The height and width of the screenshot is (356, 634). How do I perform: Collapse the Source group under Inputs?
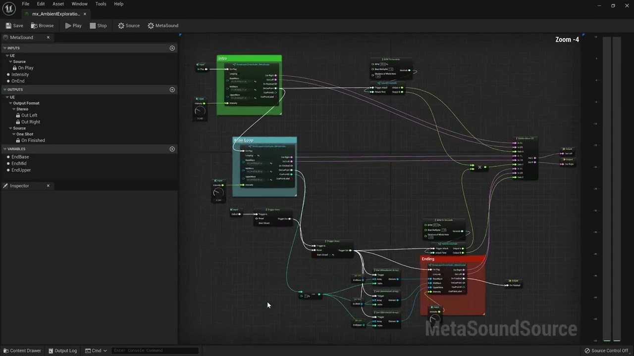point(10,62)
